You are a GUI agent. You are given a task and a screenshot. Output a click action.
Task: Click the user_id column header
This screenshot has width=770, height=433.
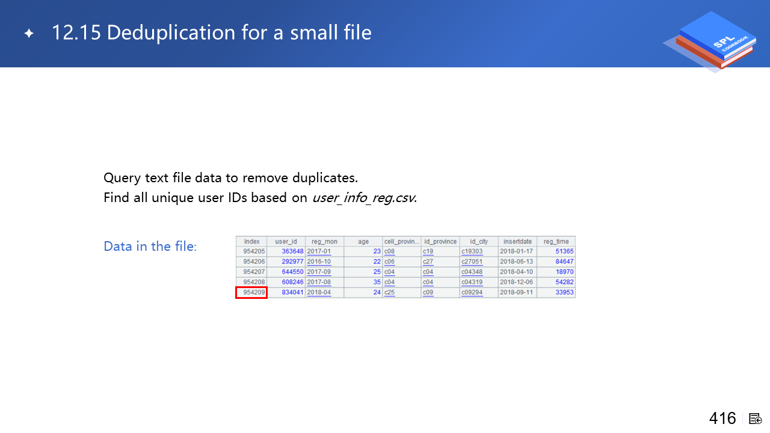[x=286, y=242]
